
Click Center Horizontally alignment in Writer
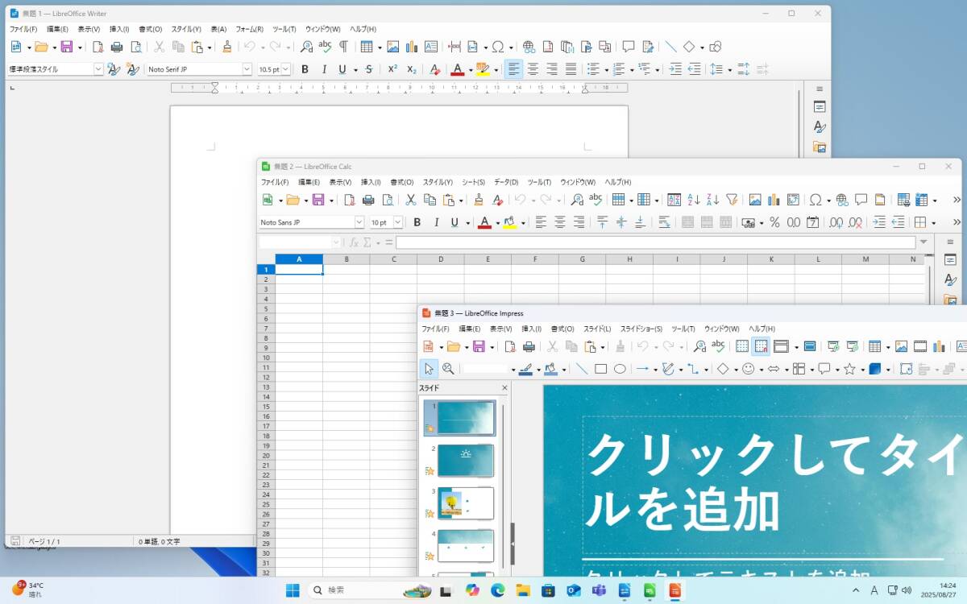(533, 69)
